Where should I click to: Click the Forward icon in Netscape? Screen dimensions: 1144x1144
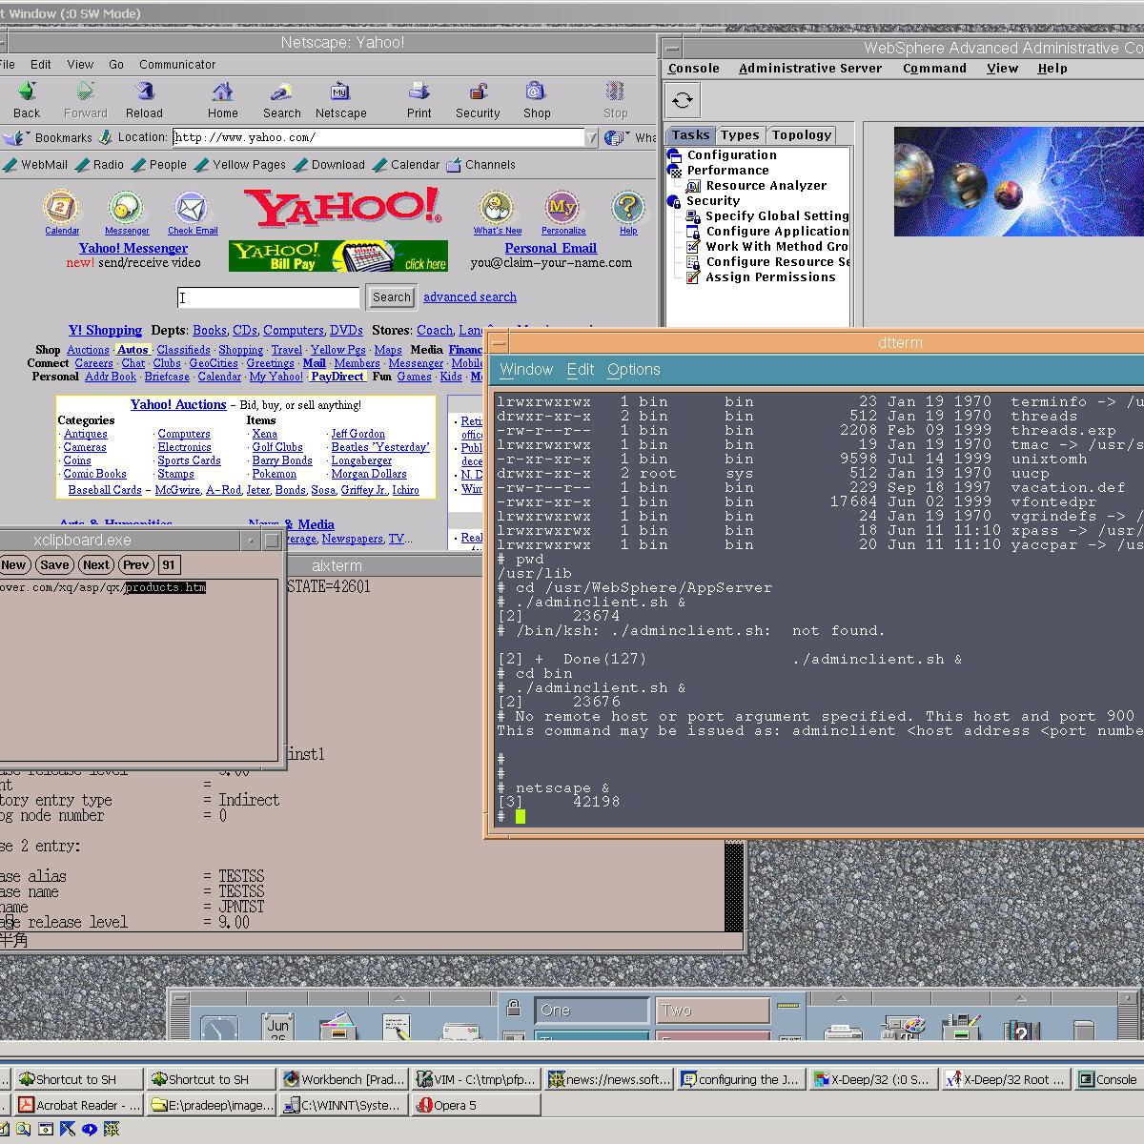pos(86,92)
